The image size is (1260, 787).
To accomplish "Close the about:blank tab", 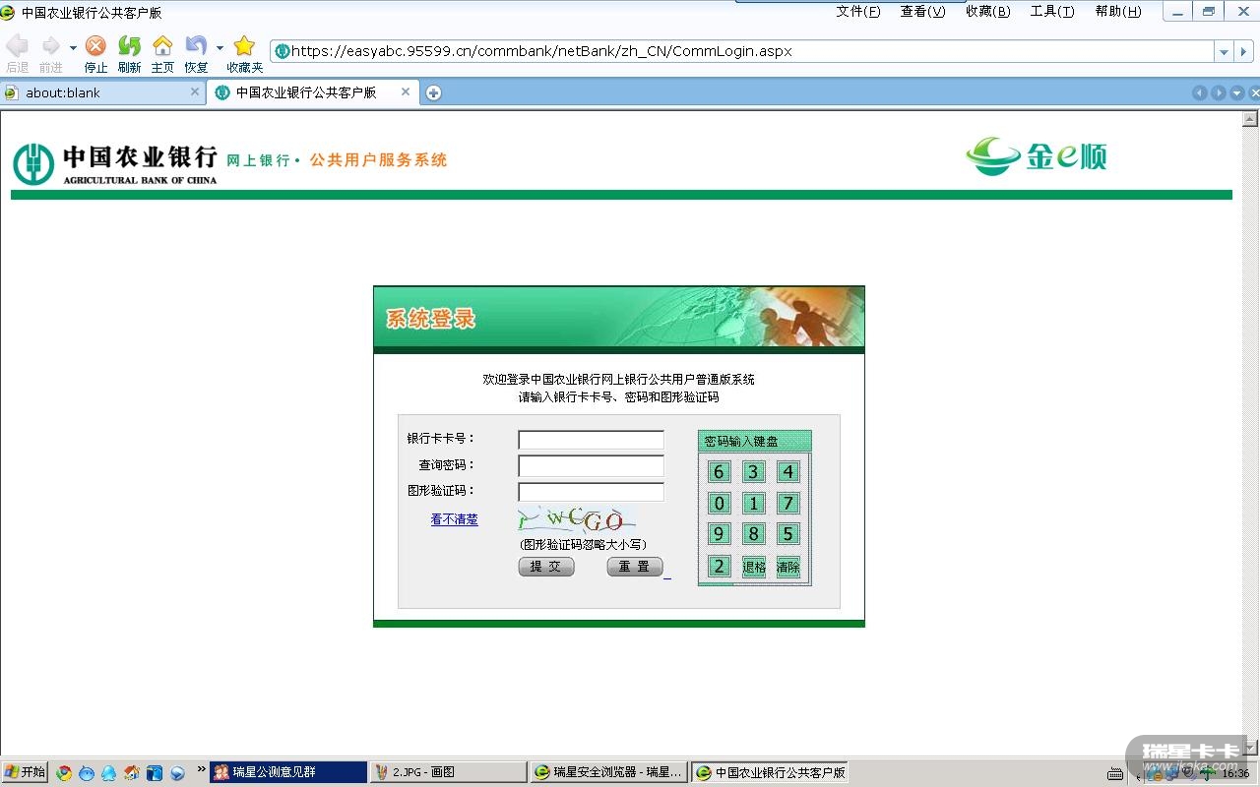I will tap(195, 91).
